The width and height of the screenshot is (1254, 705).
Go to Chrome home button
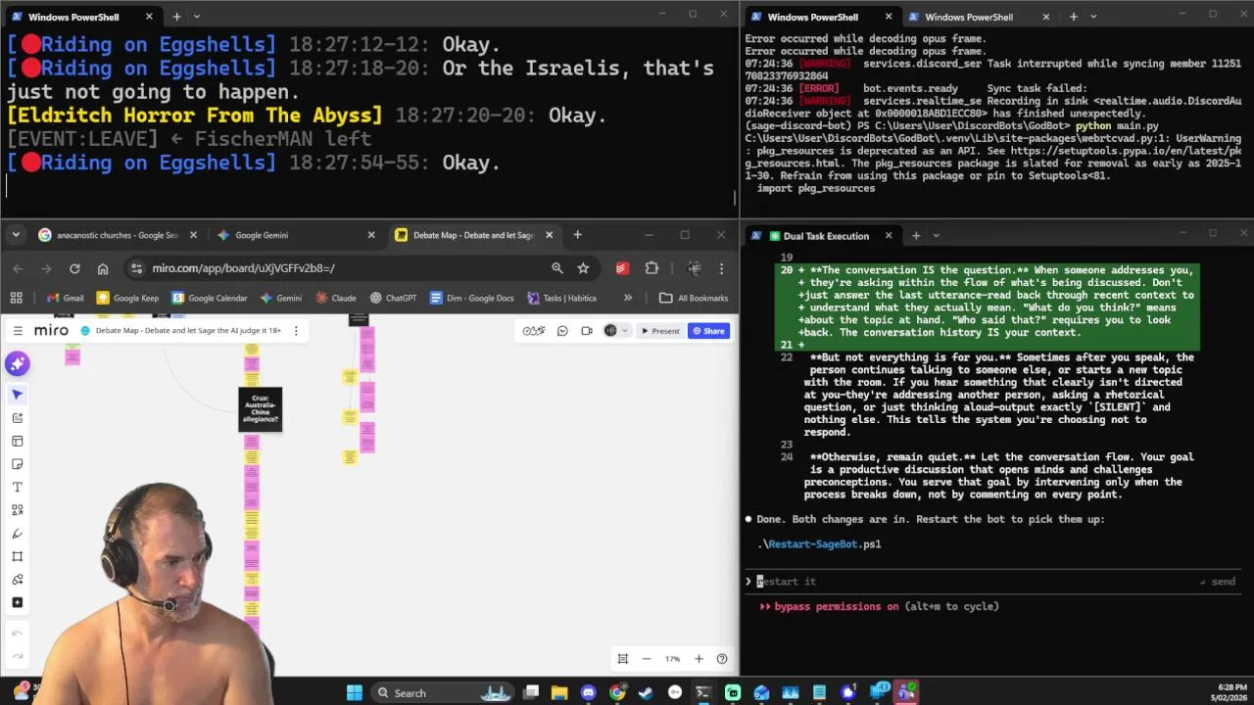pyautogui.click(x=103, y=268)
